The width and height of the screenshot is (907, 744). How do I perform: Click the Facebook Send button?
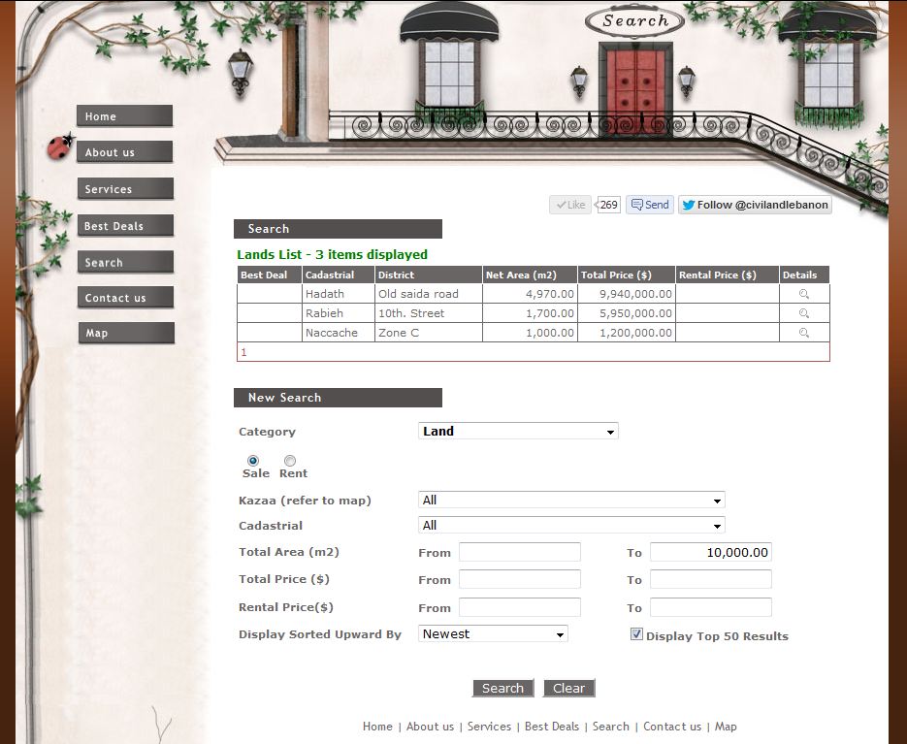(x=649, y=205)
